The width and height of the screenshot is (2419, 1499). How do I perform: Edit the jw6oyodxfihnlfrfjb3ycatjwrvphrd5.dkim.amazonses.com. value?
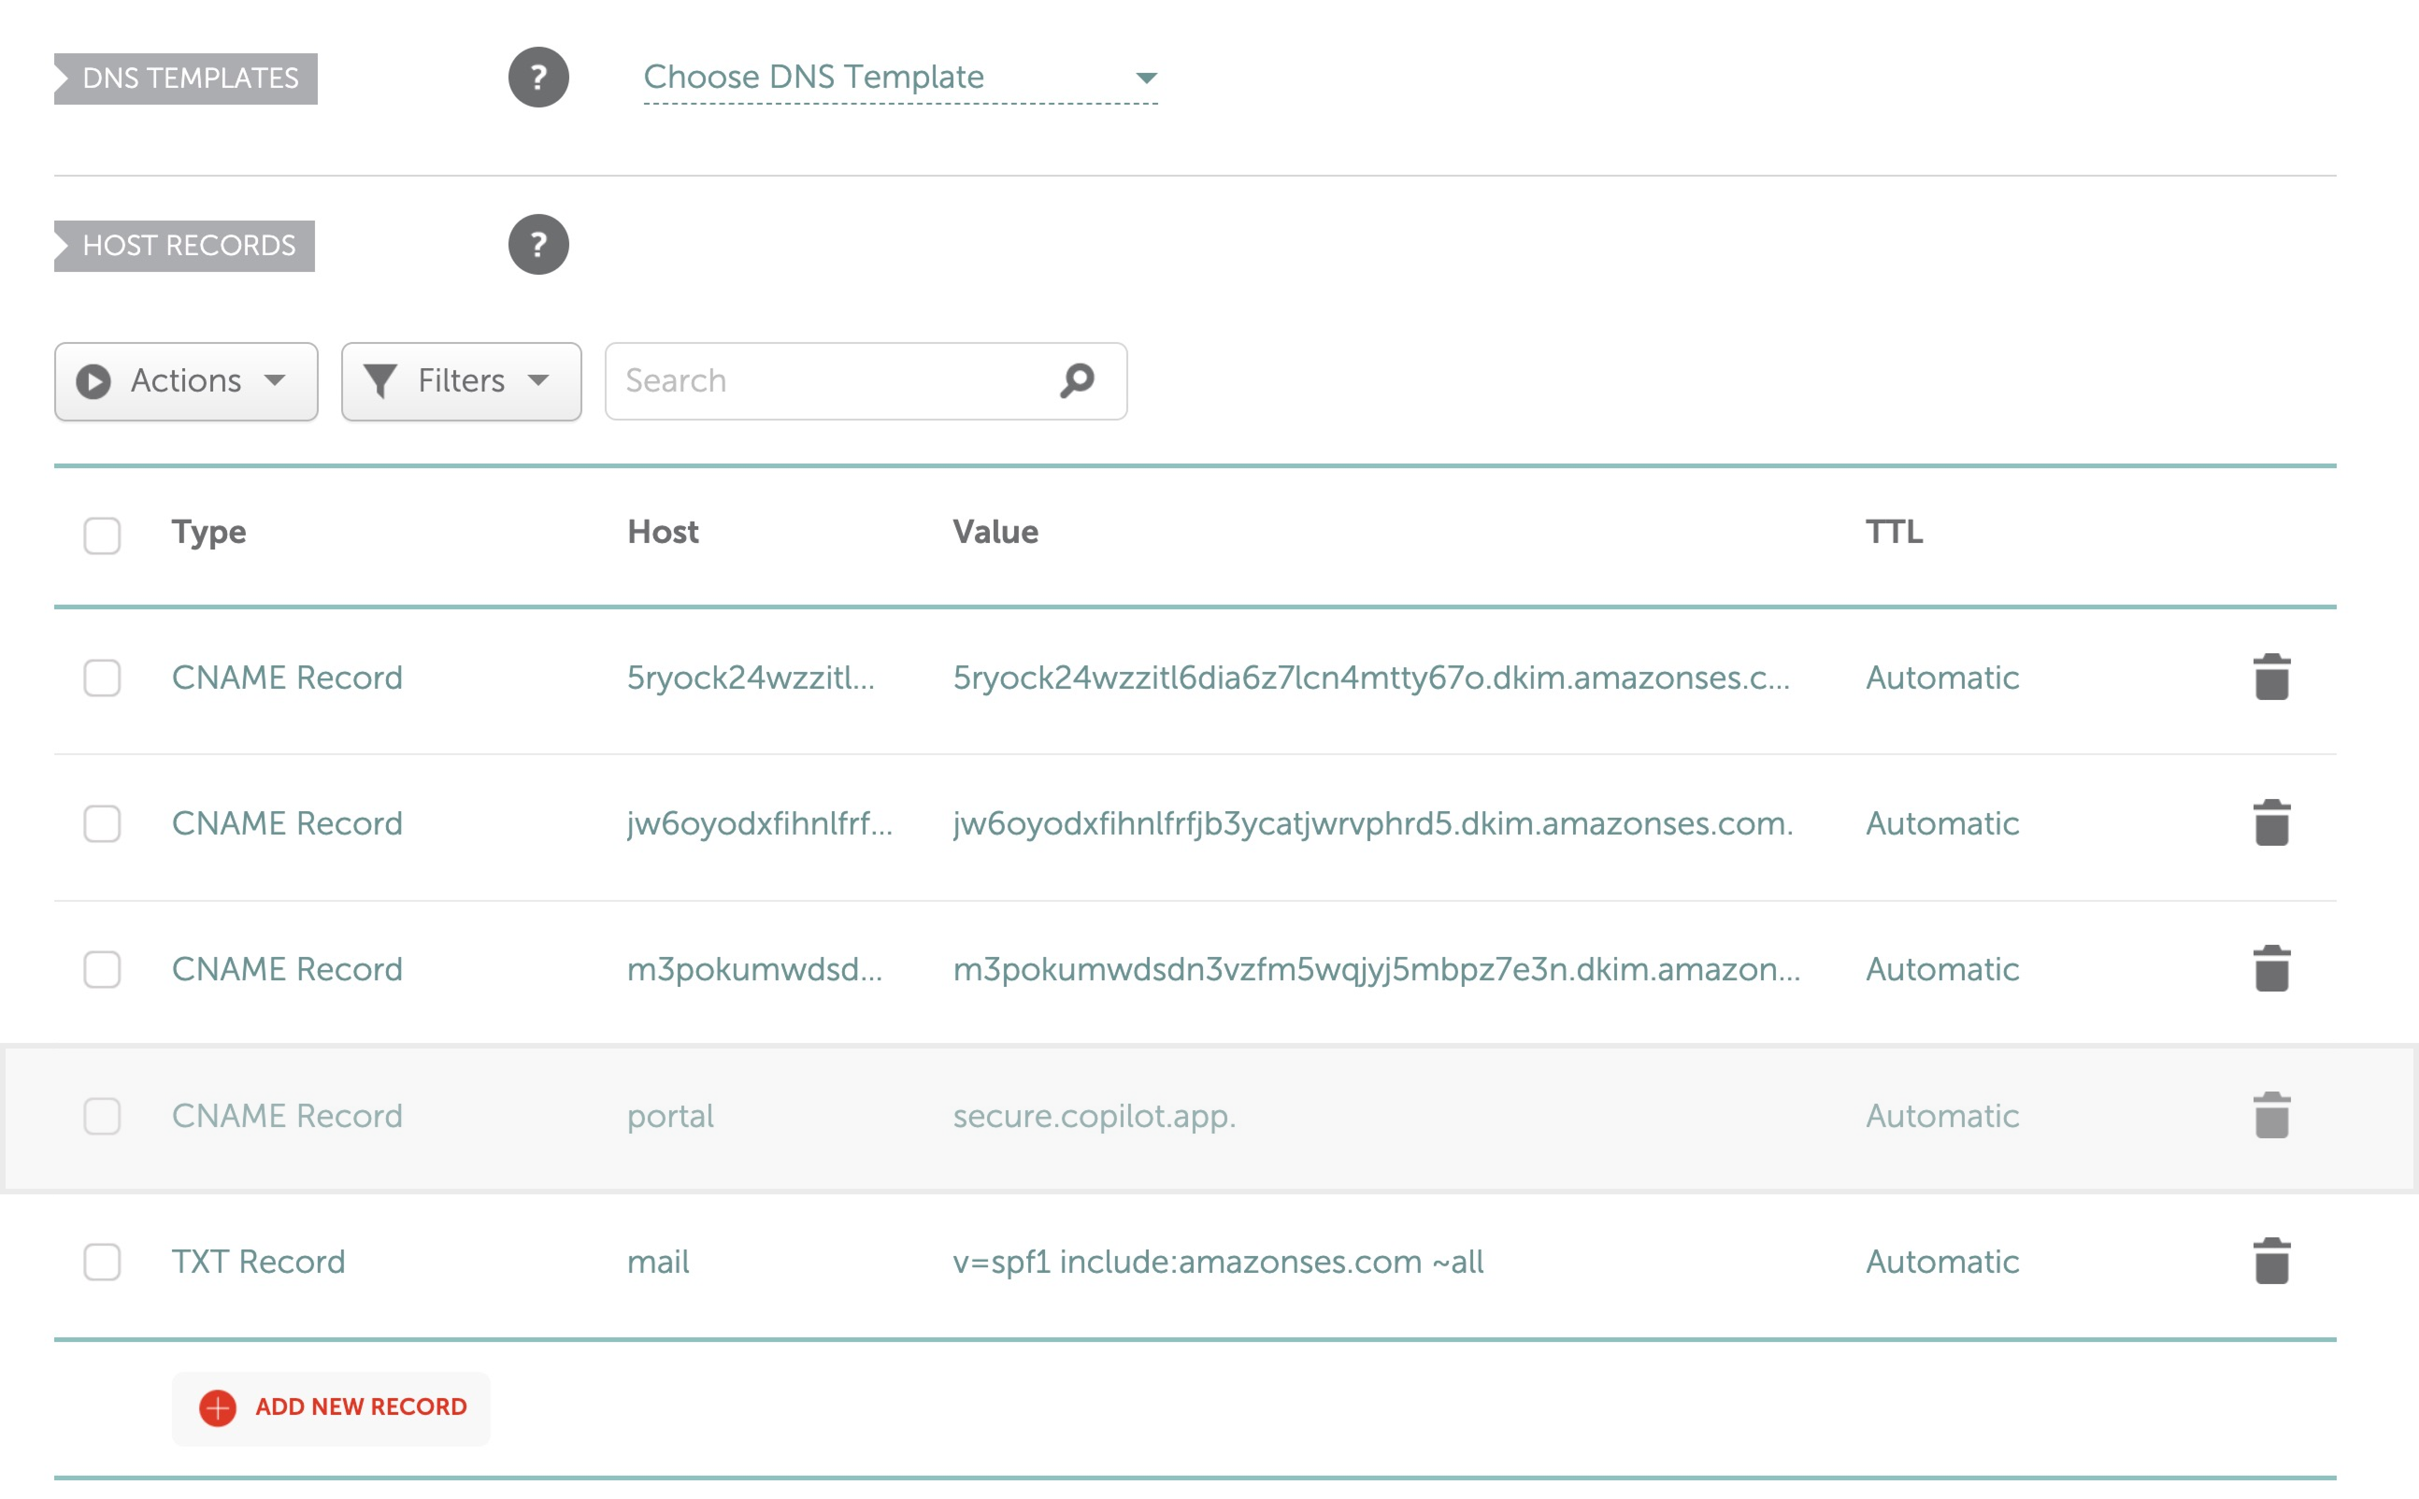1373,824
